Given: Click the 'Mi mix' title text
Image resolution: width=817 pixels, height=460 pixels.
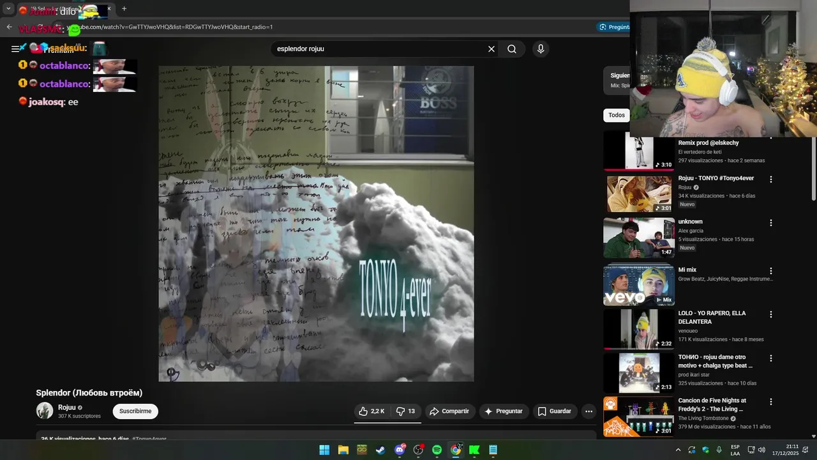Looking at the screenshot, I should [x=687, y=270].
